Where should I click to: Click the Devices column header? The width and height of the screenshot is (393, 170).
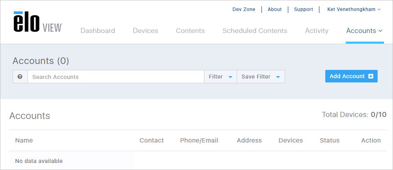(291, 141)
